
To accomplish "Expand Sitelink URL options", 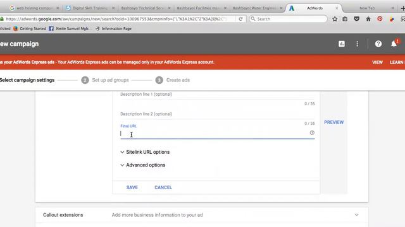I will click(145, 152).
